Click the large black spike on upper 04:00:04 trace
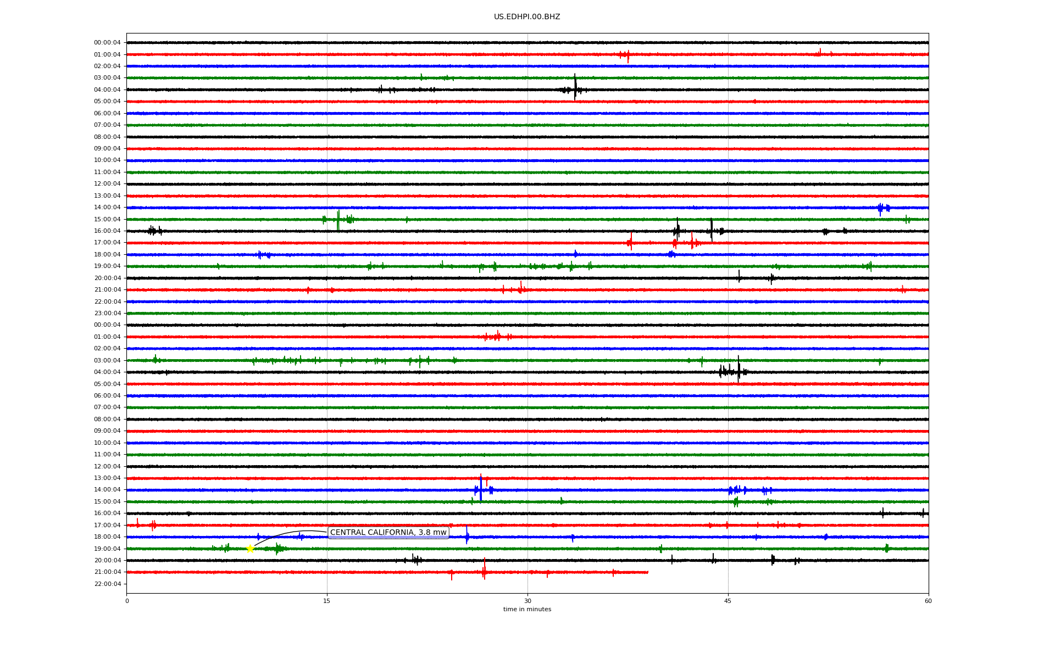This screenshot has height=659, width=1055. coord(575,87)
